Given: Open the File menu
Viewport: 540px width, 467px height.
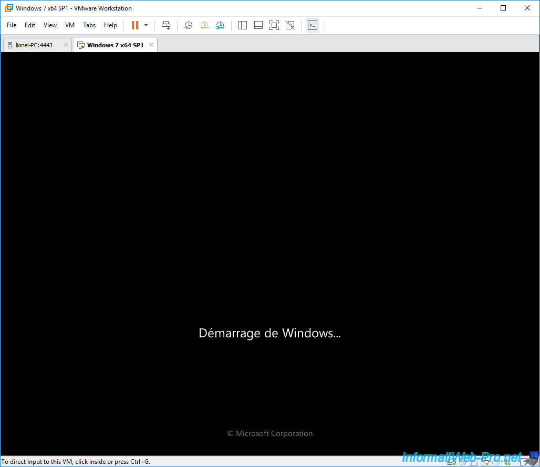Looking at the screenshot, I should tap(12, 25).
